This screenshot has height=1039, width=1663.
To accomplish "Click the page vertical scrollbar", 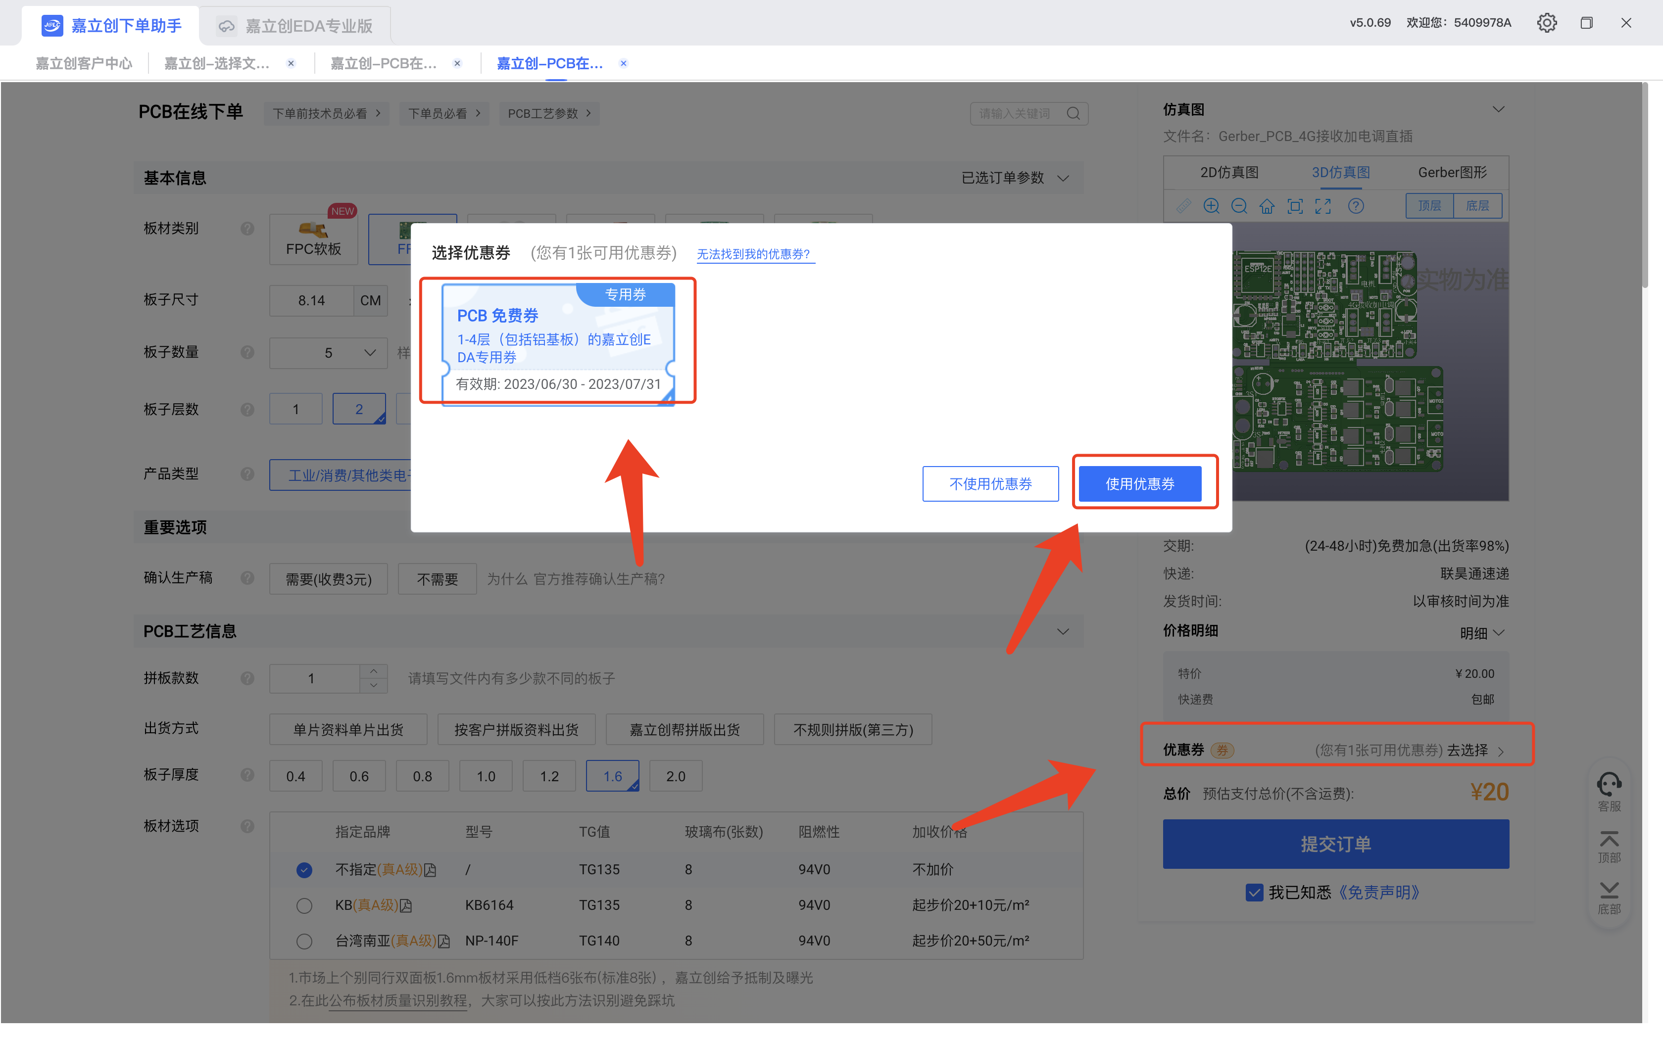I will (x=1645, y=186).
